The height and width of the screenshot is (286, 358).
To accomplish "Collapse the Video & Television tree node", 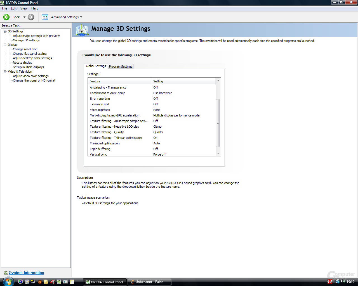I will pos(5,71).
